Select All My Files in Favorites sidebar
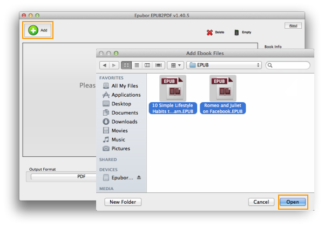The height and width of the screenshot is (227, 324). point(120,86)
